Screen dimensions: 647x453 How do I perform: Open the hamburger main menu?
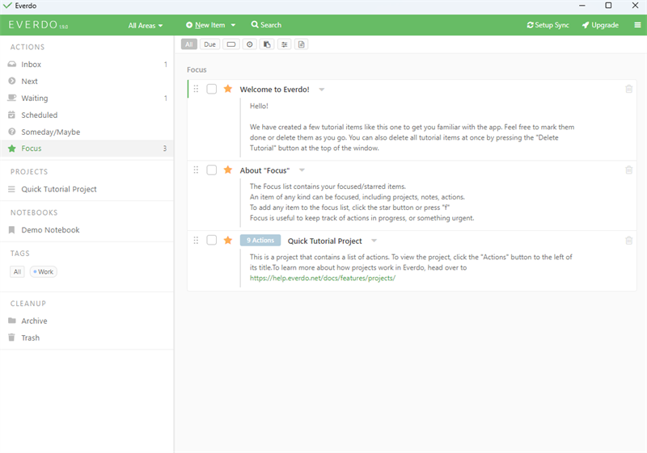[637, 25]
